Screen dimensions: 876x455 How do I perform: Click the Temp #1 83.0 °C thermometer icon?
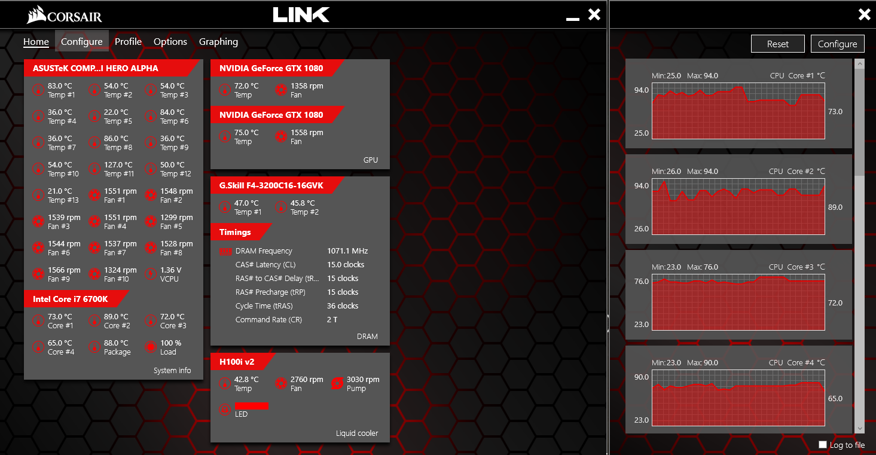(38, 90)
